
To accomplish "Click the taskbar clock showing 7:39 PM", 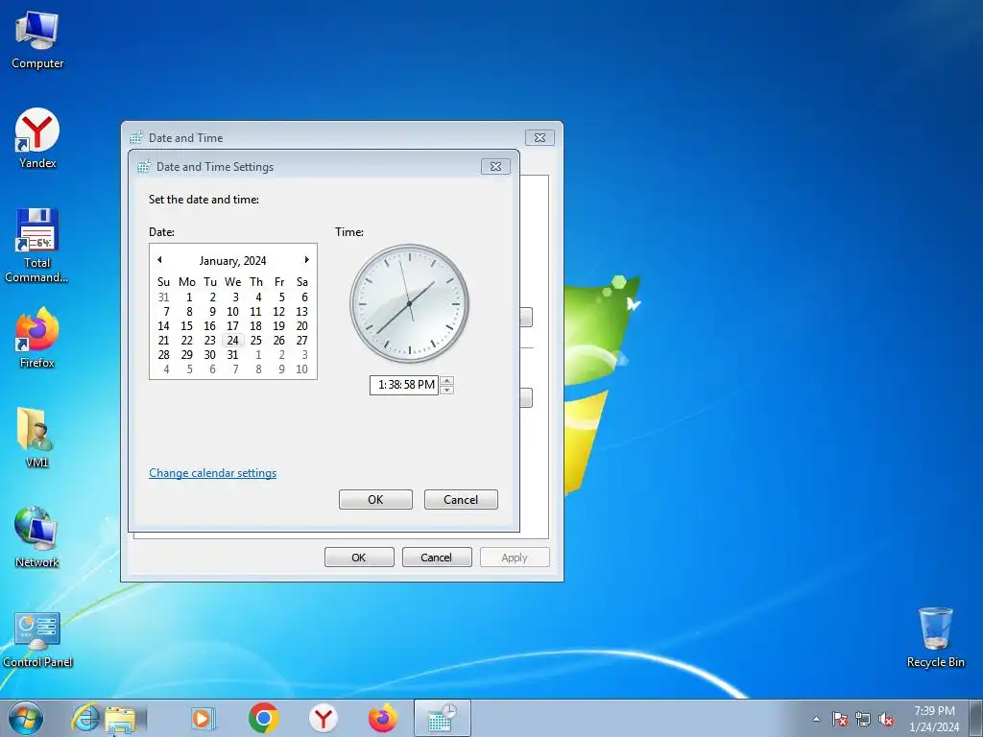I will click(x=934, y=718).
